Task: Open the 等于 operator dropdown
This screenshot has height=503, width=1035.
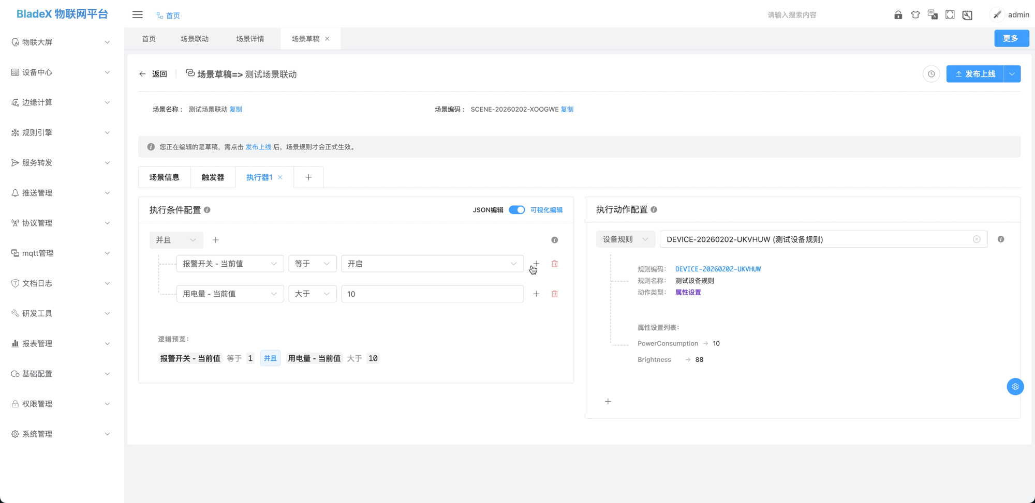Action: pyautogui.click(x=312, y=263)
